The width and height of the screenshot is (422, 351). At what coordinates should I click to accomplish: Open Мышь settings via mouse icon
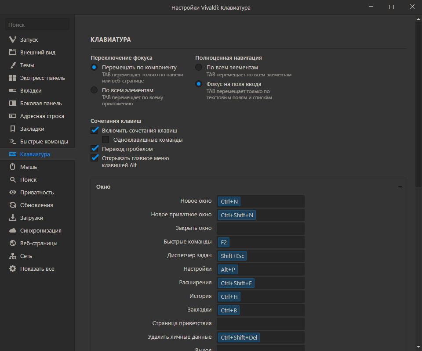(13, 167)
